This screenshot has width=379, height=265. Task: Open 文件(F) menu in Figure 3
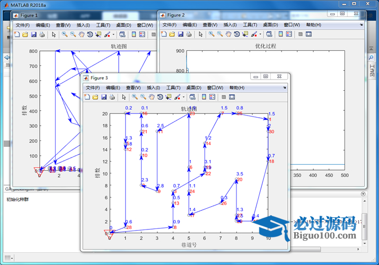click(x=93, y=87)
